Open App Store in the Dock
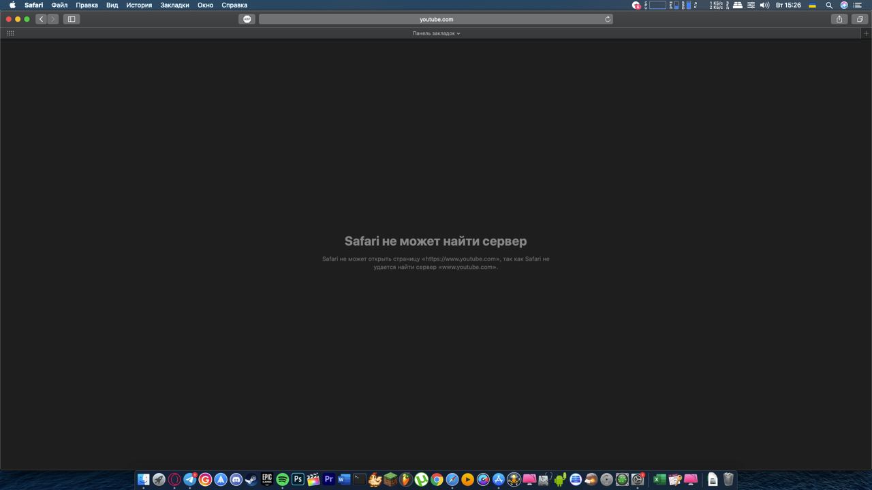This screenshot has height=490, width=872. point(498,480)
